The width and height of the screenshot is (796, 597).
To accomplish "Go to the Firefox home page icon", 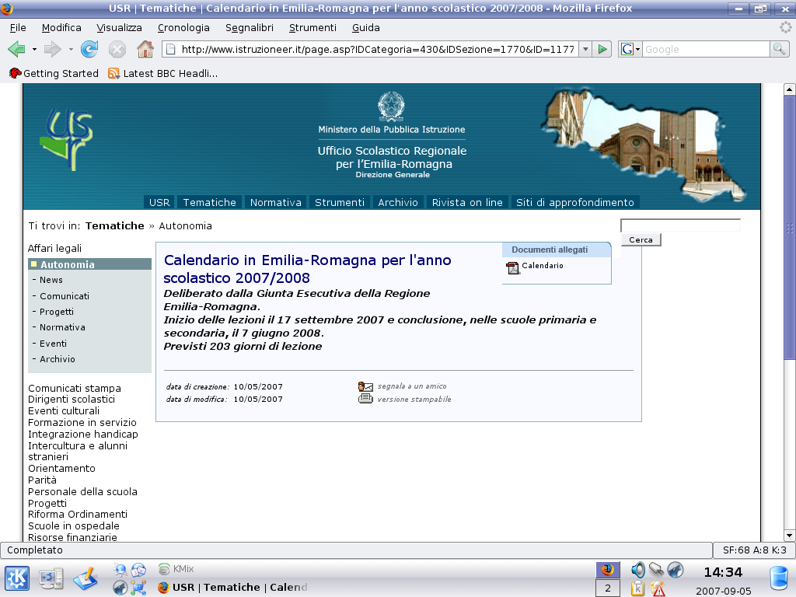I will [x=145, y=49].
